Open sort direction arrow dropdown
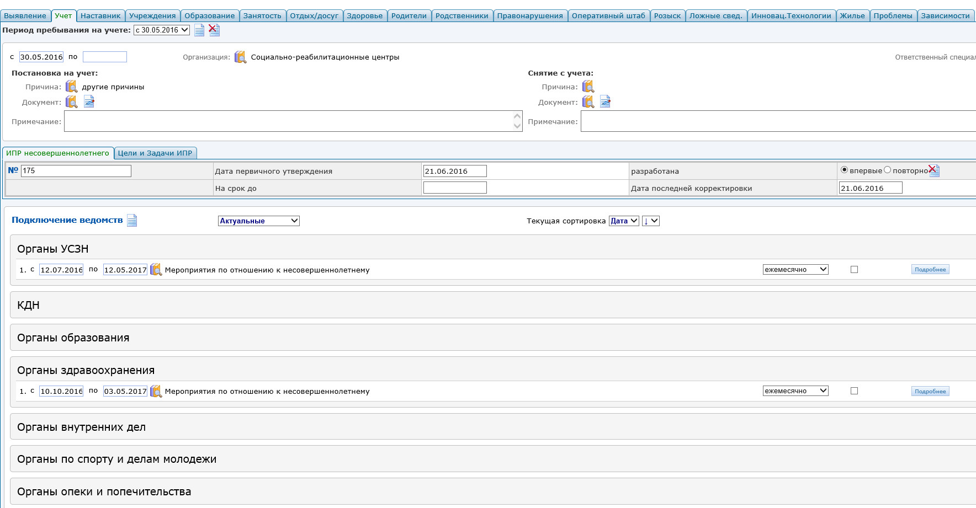The width and height of the screenshot is (976, 508). click(x=651, y=221)
